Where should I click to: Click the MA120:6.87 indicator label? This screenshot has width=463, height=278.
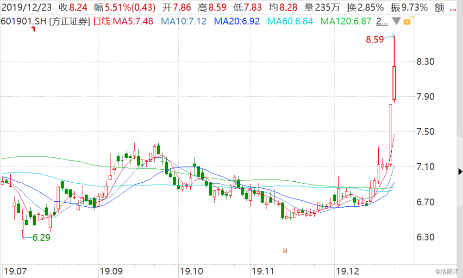click(346, 21)
